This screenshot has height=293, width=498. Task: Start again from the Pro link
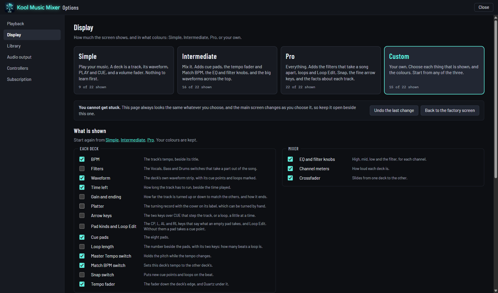(151, 140)
